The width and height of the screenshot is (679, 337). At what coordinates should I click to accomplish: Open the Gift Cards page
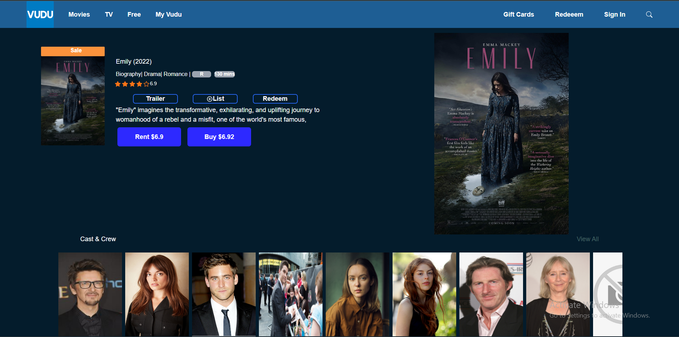pyautogui.click(x=518, y=14)
